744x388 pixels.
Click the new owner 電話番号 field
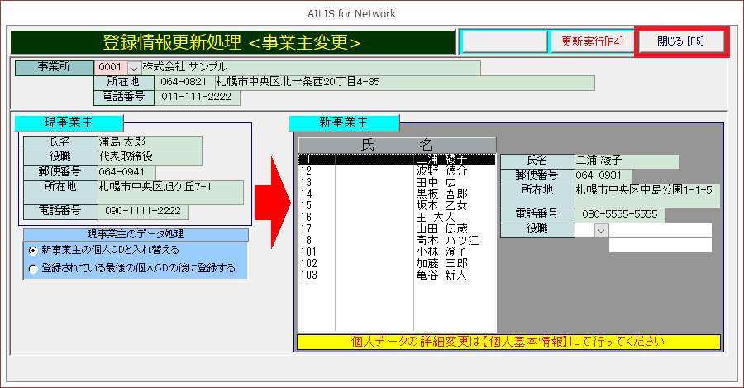pos(619,214)
